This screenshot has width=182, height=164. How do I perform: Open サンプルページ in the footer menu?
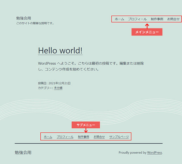click(119, 137)
